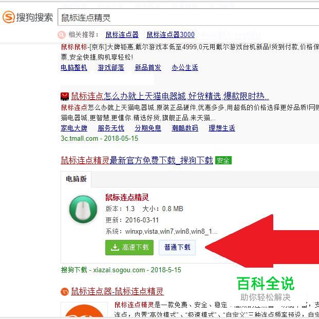Click the green mouse app icon
The width and height of the screenshot is (319, 319).
tap(83, 210)
